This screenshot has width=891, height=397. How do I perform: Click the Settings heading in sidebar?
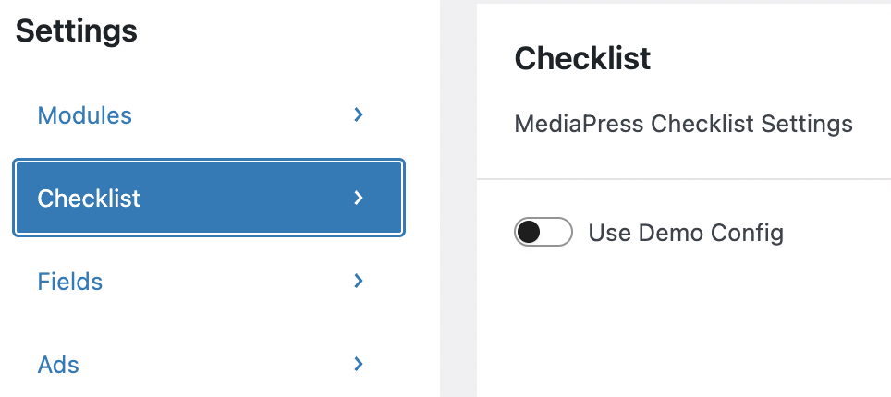(x=77, y=31)
